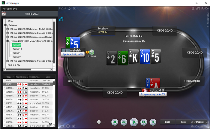Sort by the Банк column header
210x129 pixels.
coord(48,77)
